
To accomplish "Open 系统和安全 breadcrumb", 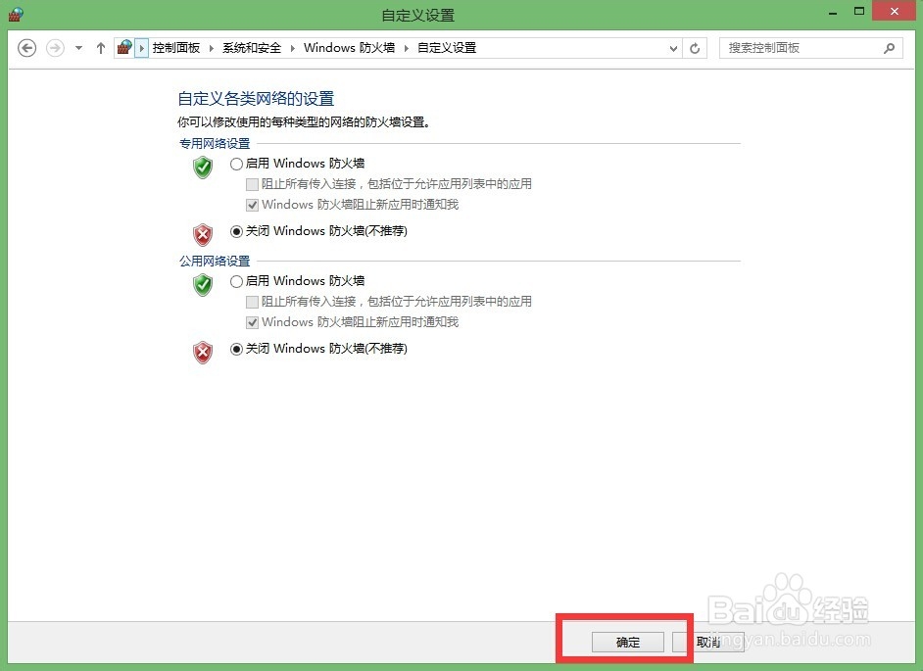I will (252, 48).
